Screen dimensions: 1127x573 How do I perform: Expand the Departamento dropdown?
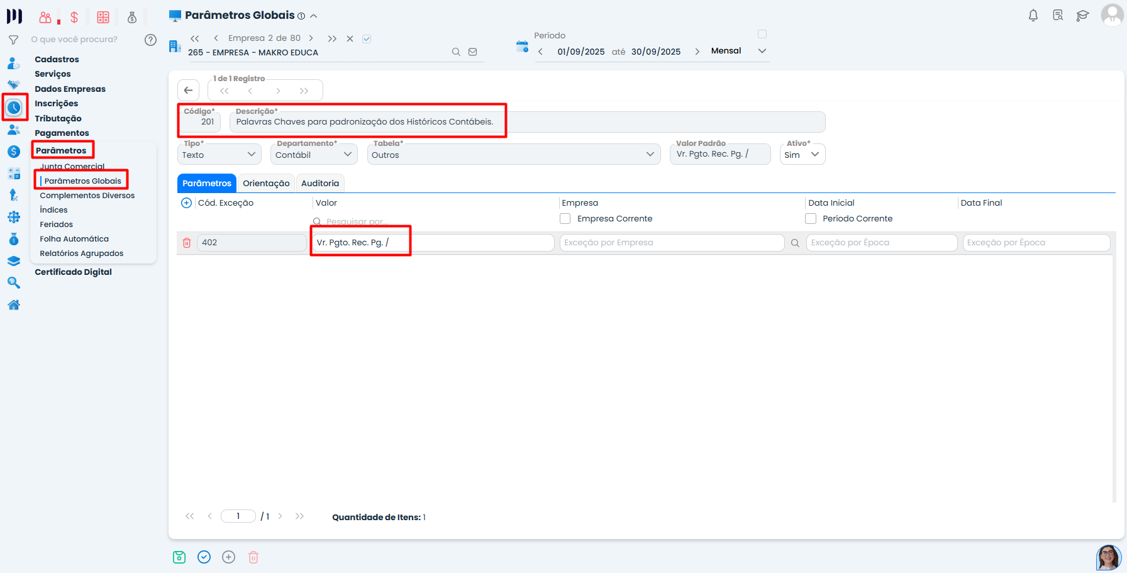pyautogui.click(x=313, y=155)
